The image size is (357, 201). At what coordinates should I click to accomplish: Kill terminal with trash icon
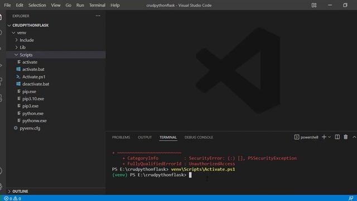point(346,137)
